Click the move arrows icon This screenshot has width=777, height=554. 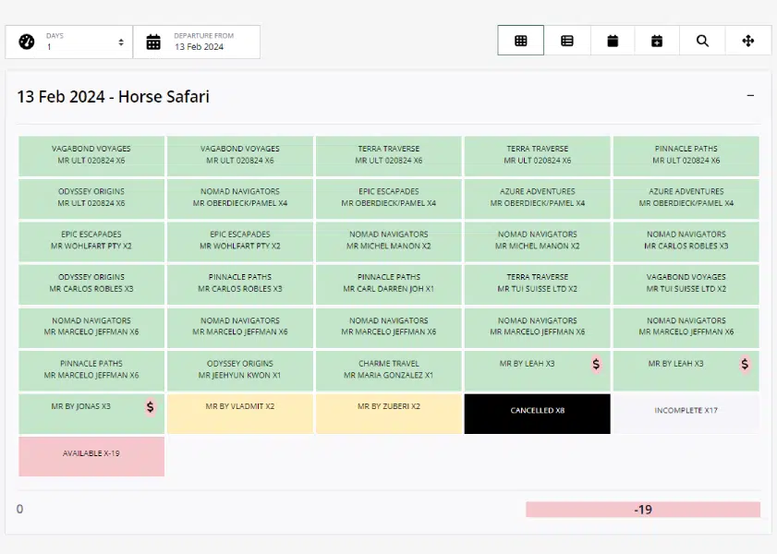[748, 41]
